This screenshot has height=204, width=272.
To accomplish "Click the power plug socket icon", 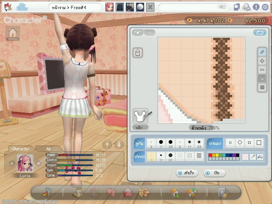I will coord(223,192).
